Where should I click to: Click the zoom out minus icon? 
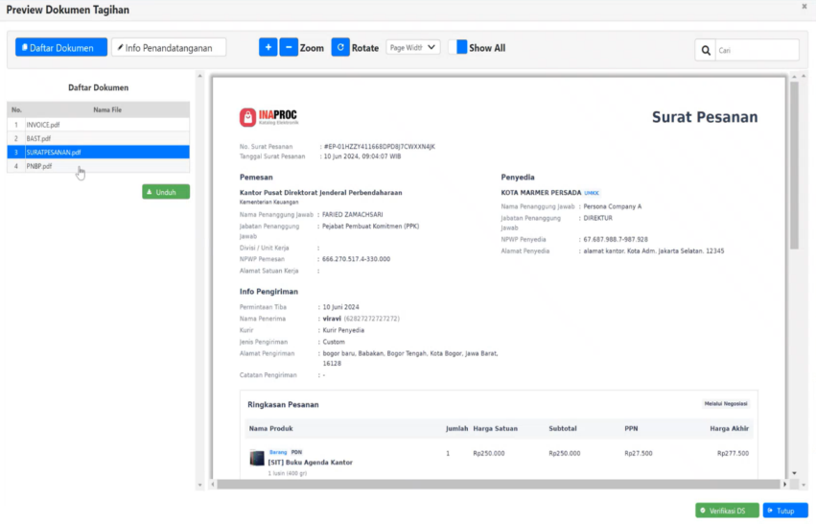click(x=289, y=47)
